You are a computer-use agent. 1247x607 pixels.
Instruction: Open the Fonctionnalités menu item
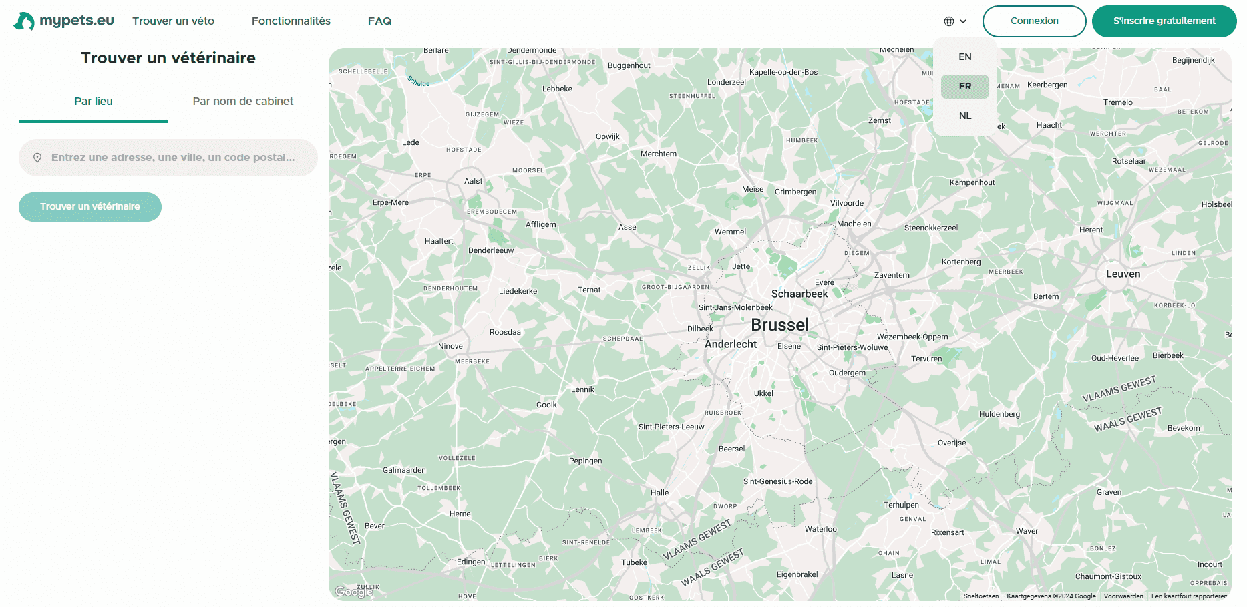coord(291,21)
